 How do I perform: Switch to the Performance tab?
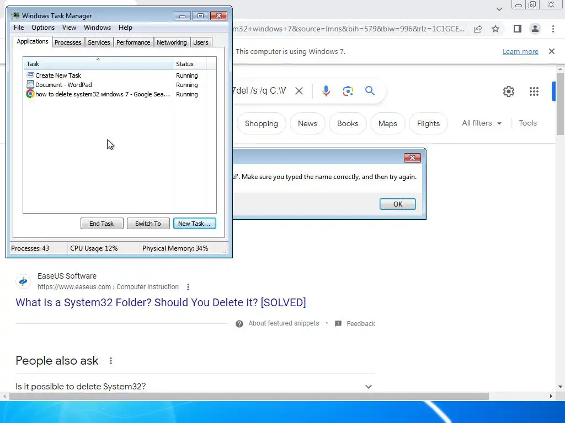133,42
